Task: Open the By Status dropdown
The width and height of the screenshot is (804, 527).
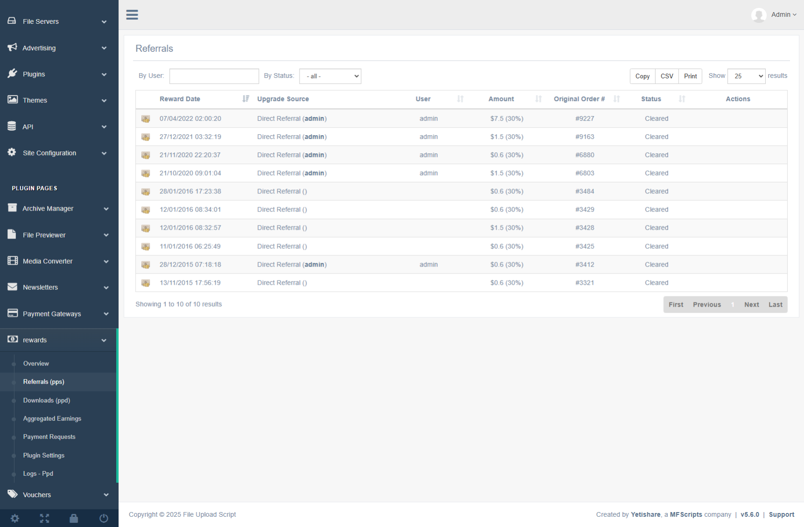Action: [330, 76]
